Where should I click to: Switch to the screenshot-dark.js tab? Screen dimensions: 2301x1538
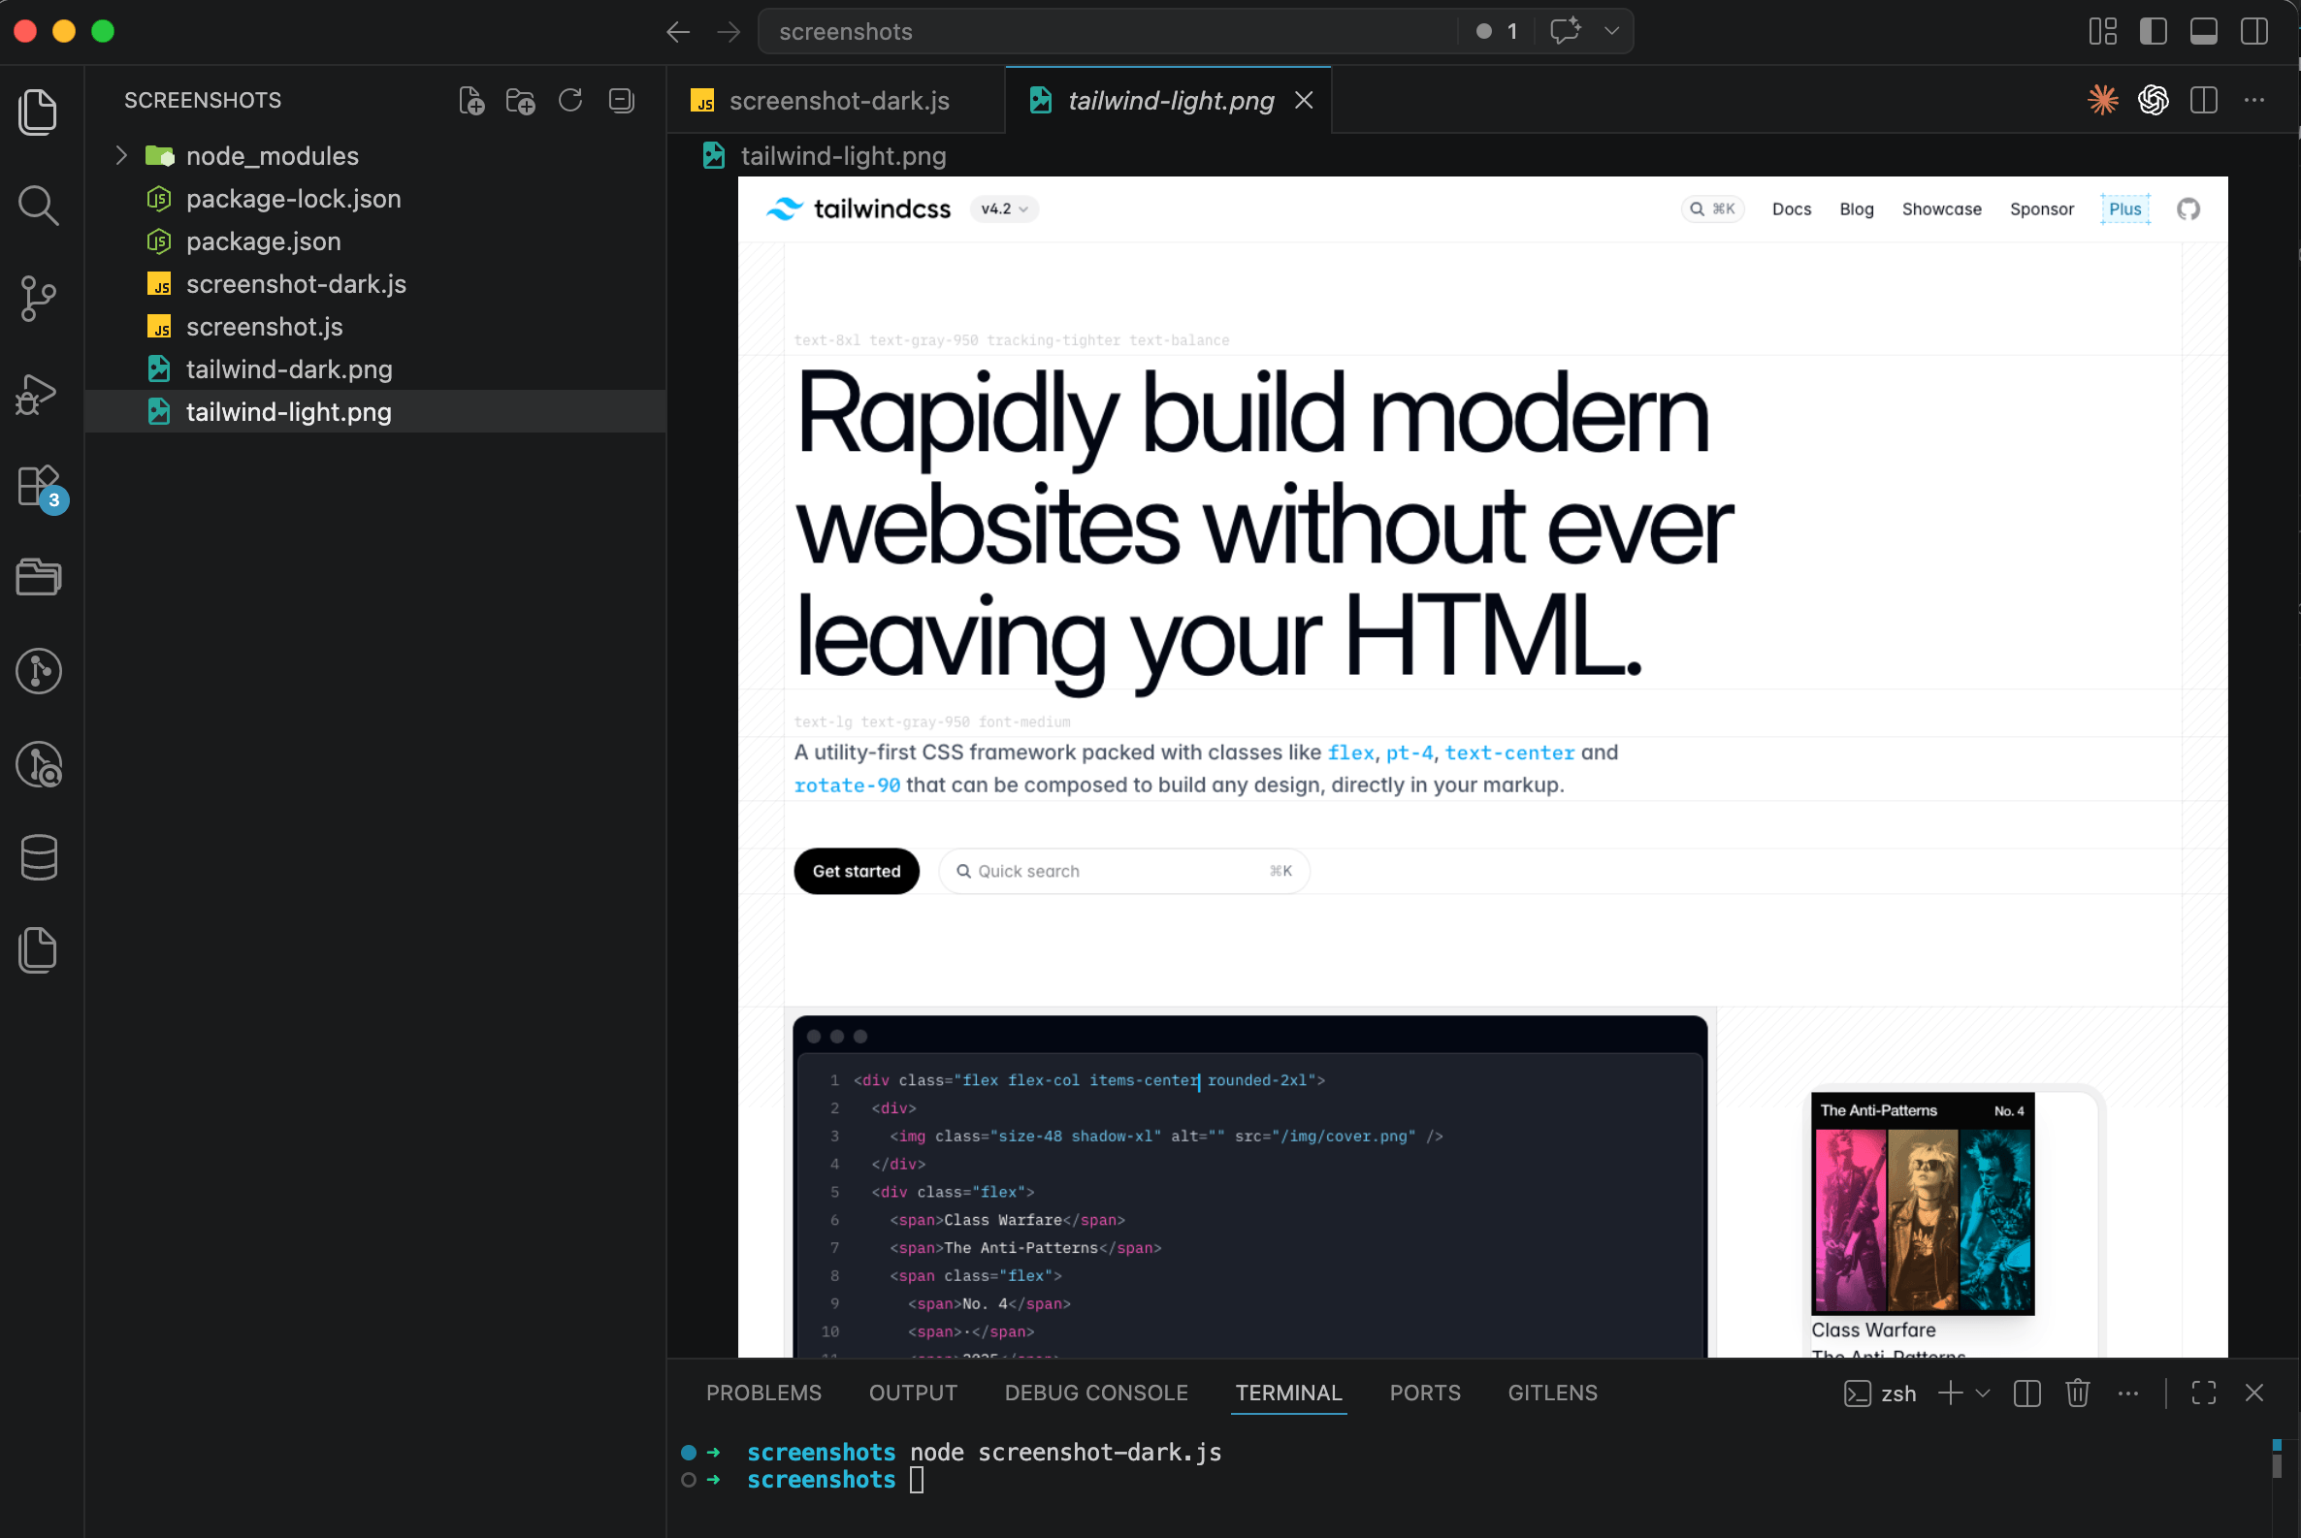click(838, 99)
